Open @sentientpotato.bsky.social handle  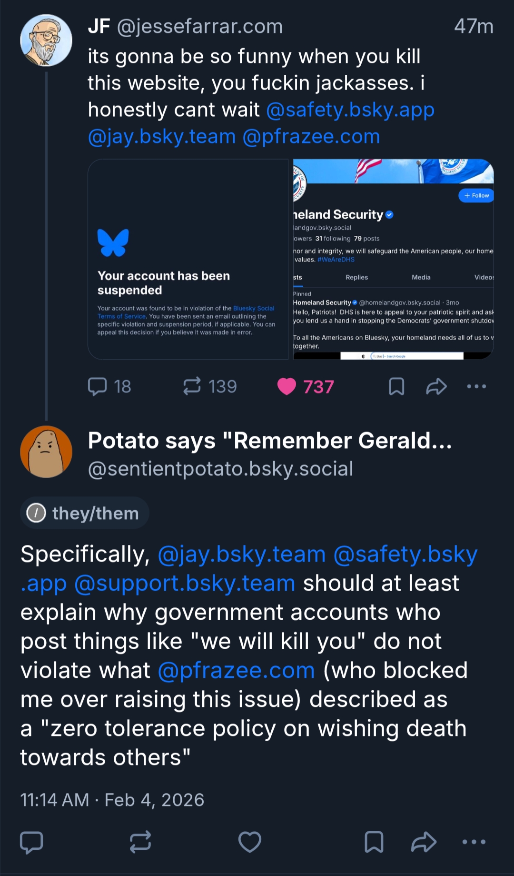tap(220, 469)
